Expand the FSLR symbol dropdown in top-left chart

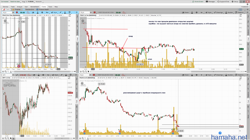[13, 12]
